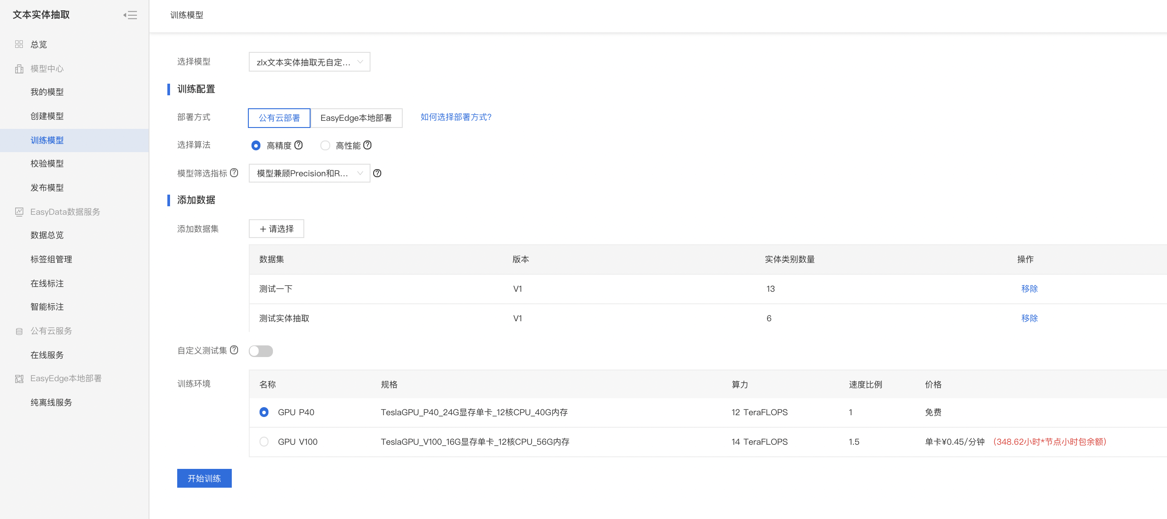Open 创建模型 in the sidebar
1167x519 pixels.
tap(47, 116)
